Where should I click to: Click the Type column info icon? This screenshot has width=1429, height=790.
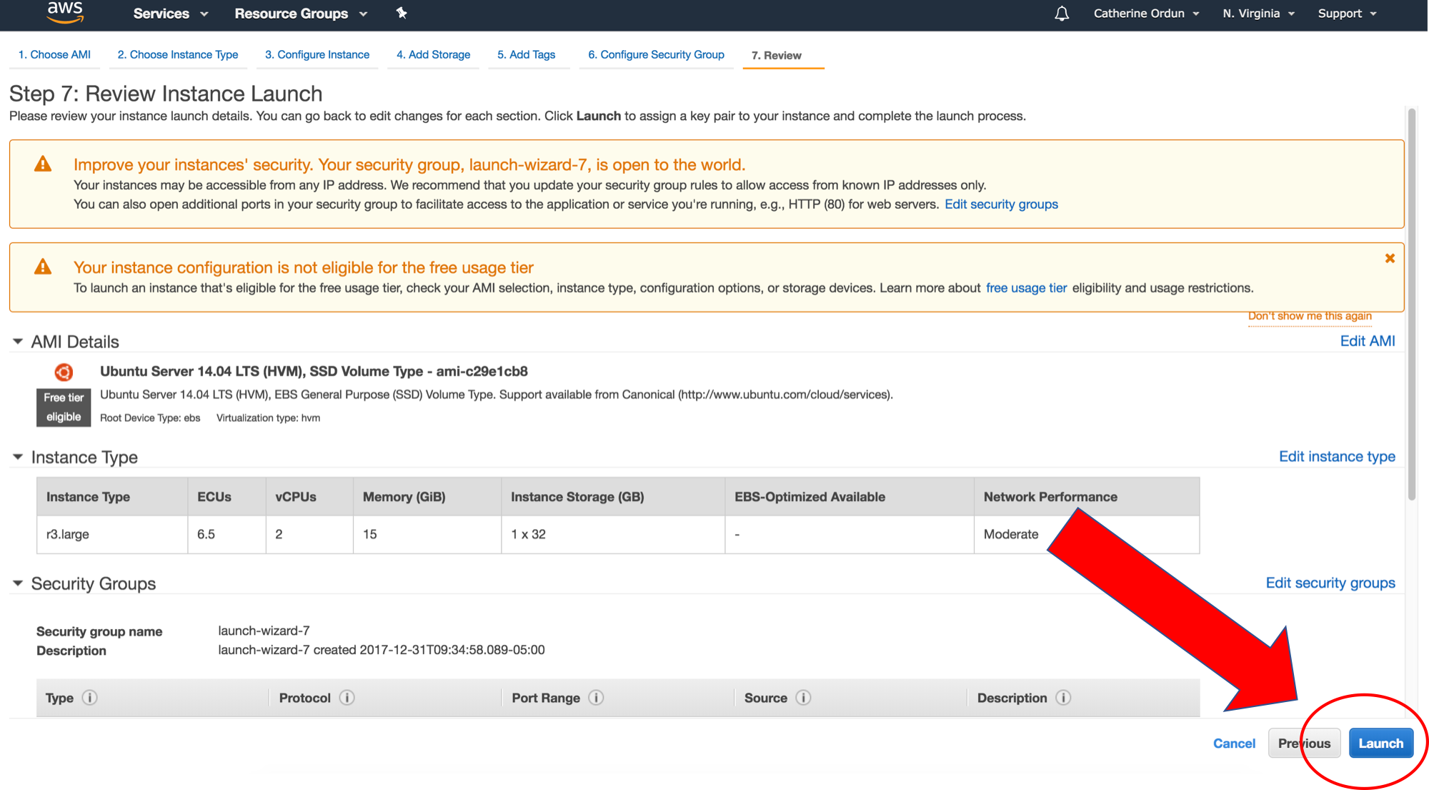pyautogui.click(x=89, y=698)
